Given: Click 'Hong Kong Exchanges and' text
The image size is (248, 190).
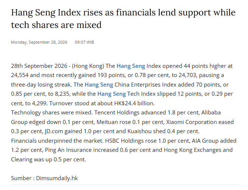Looking at the screenshot, I should point(198,150).
